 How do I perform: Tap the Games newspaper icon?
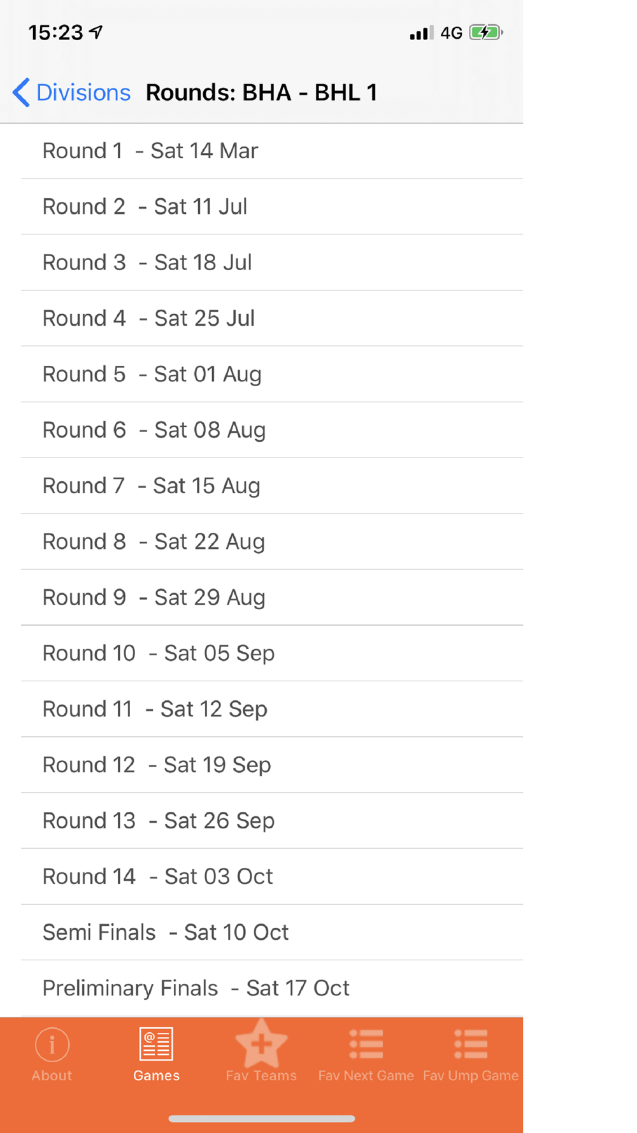[x=156, y=1045]
